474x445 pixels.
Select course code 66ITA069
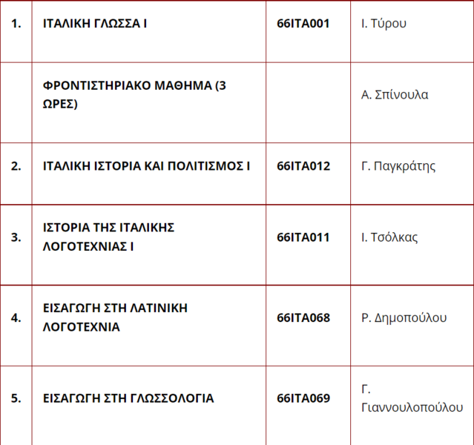[x=303, y=398]
